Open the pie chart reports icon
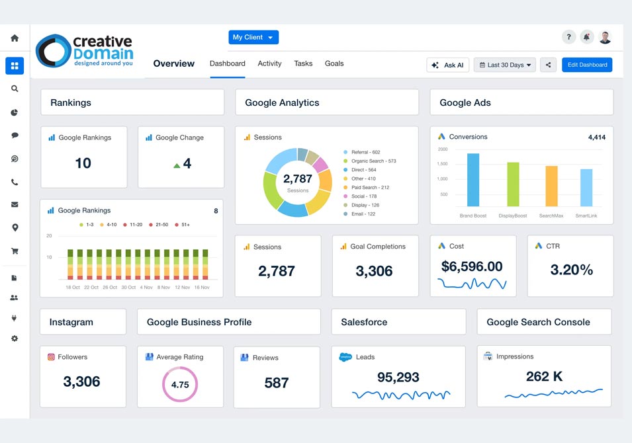632x443 pixels. click(x=15, y=112)
